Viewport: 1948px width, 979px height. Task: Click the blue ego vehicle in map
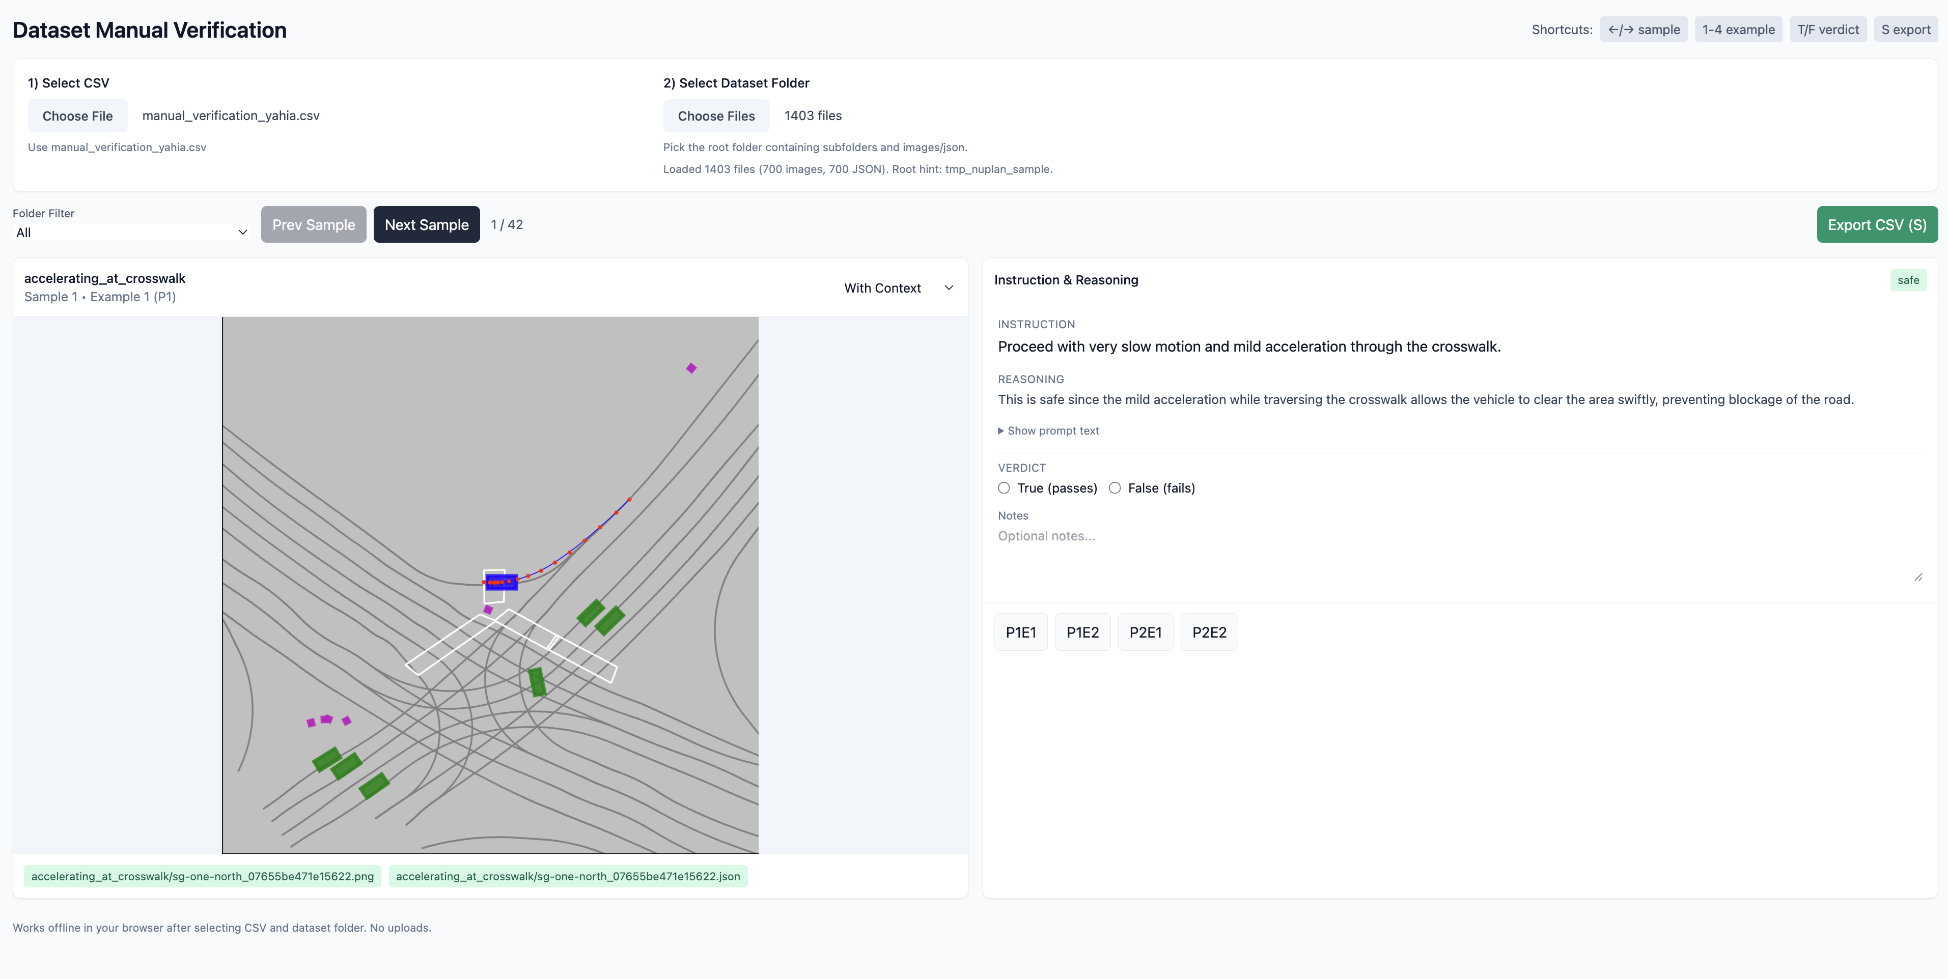point(500,582)
